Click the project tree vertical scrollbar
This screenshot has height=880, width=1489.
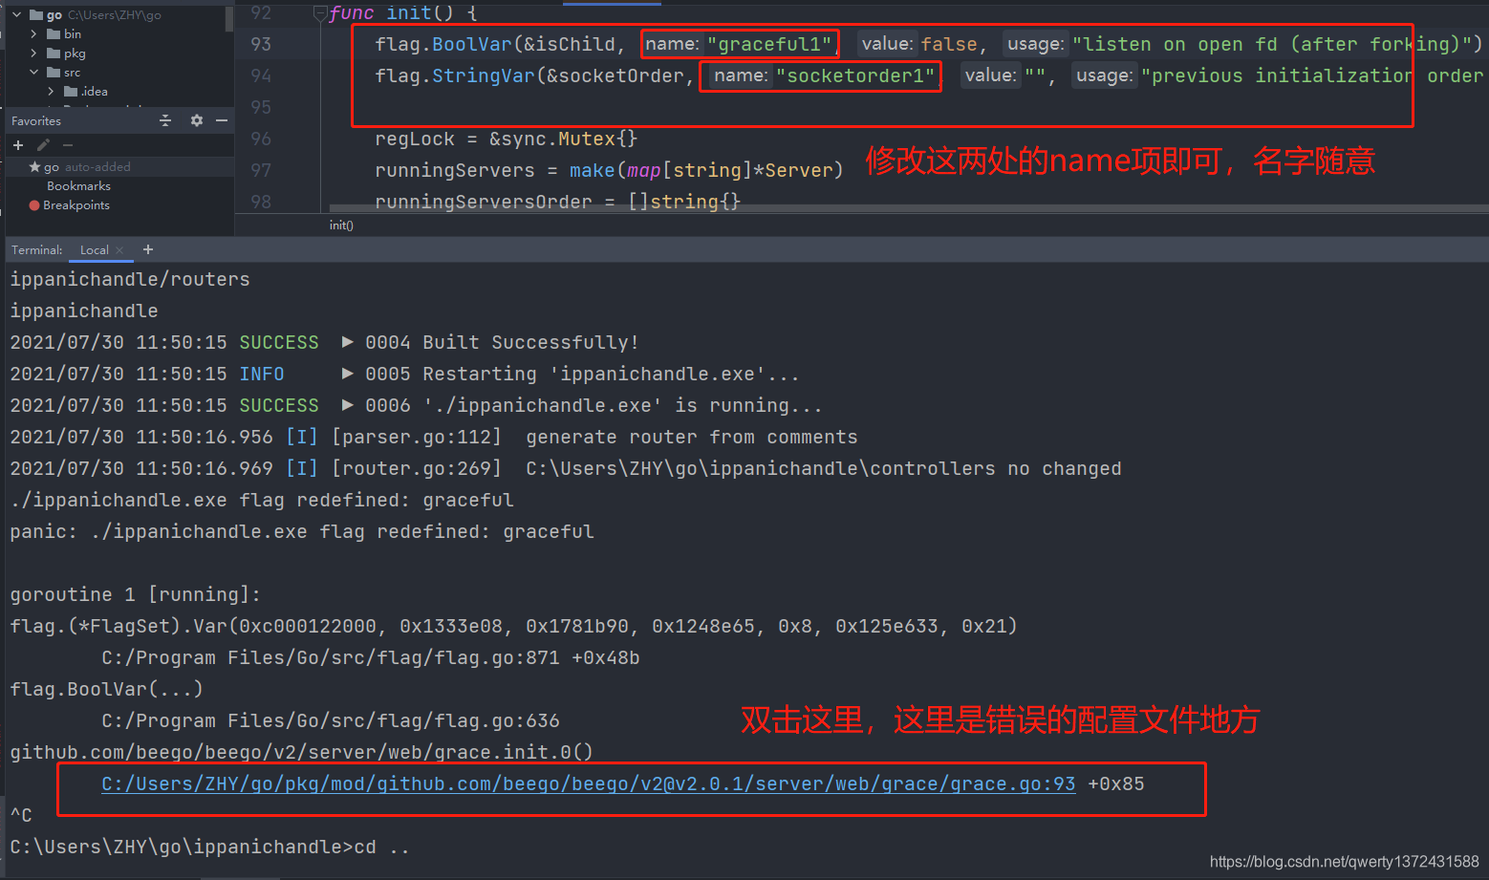click(x=229, y=19)
